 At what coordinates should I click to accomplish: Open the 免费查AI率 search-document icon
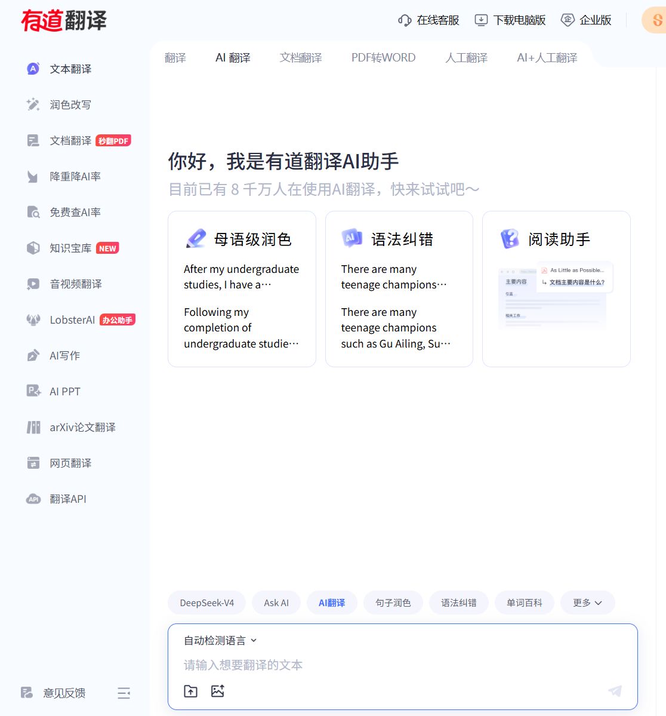(x=33, y=213)
